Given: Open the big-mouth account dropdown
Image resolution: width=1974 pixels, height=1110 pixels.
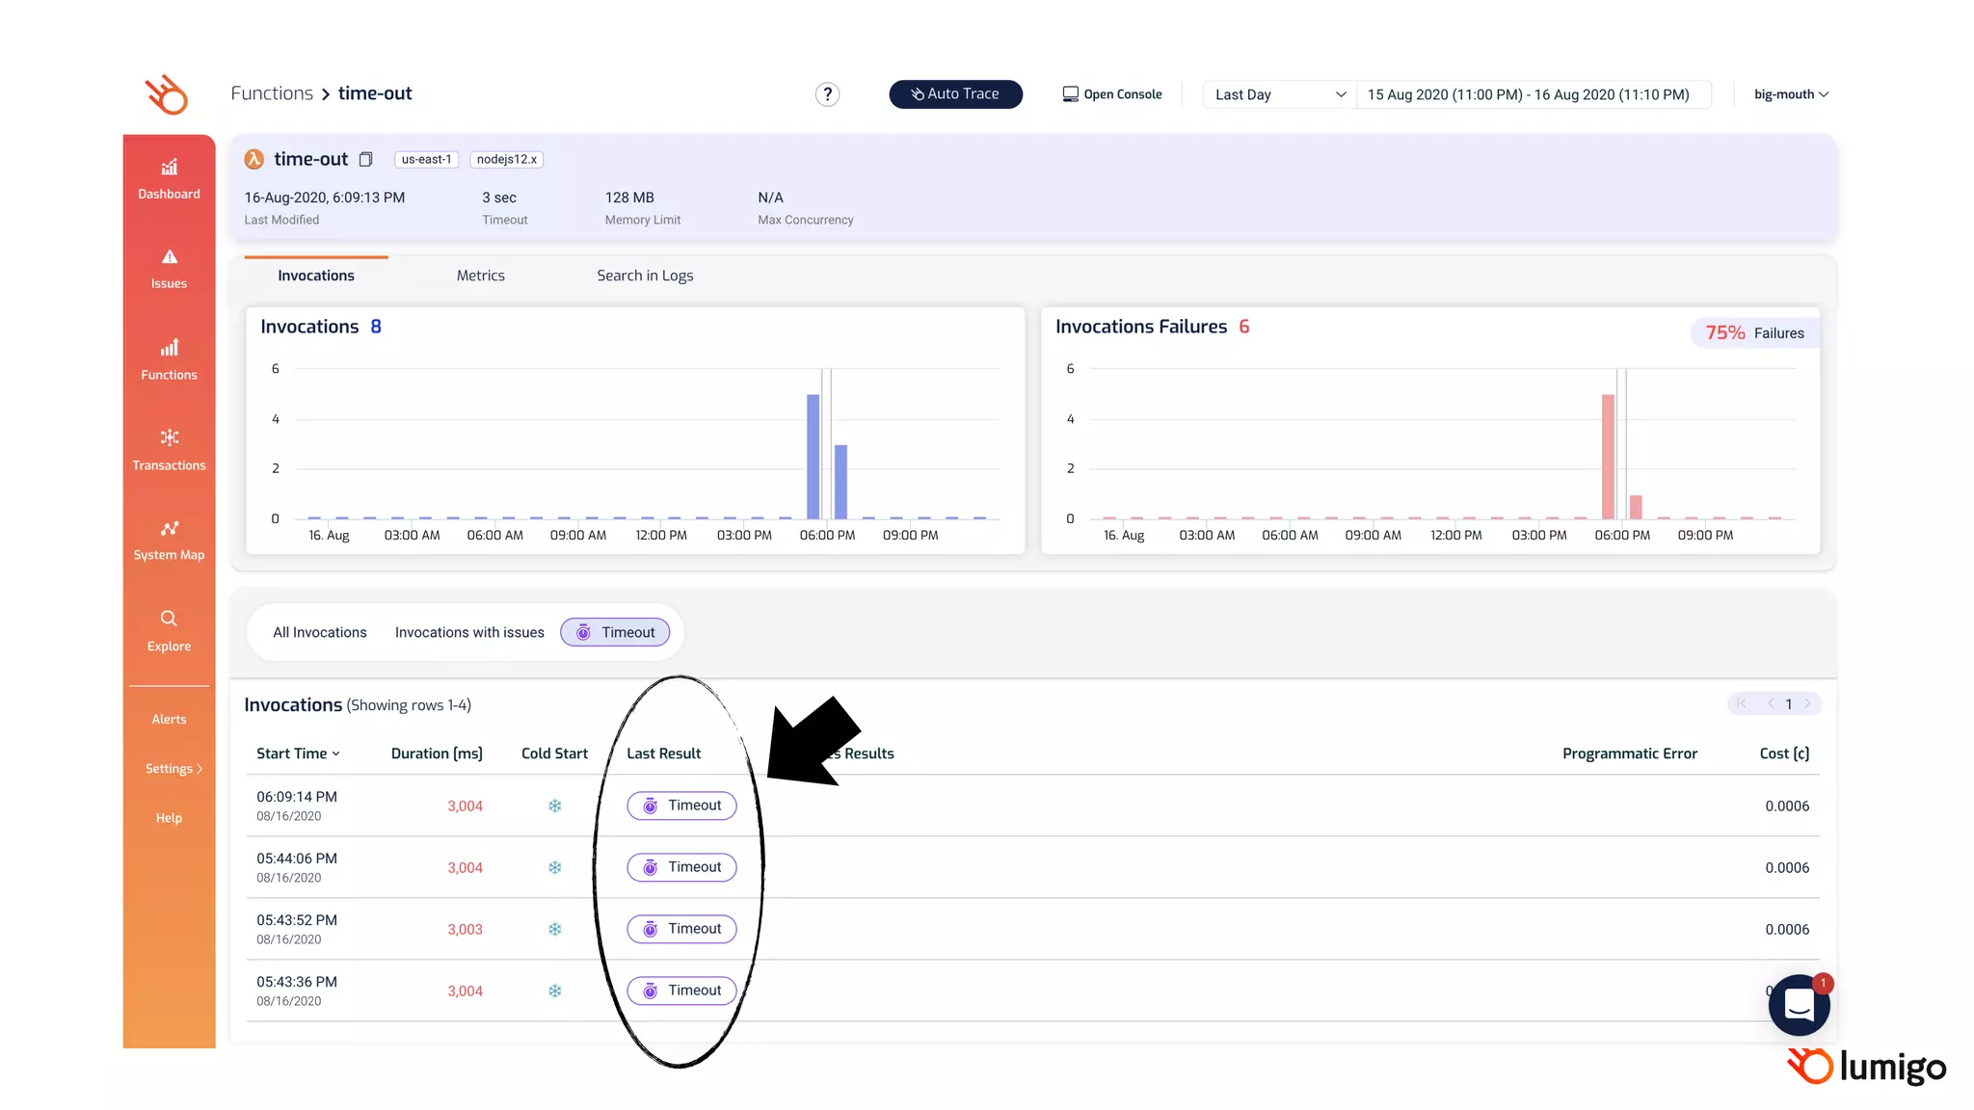Looking at the screenshot, I should (x=1791, y=94).
